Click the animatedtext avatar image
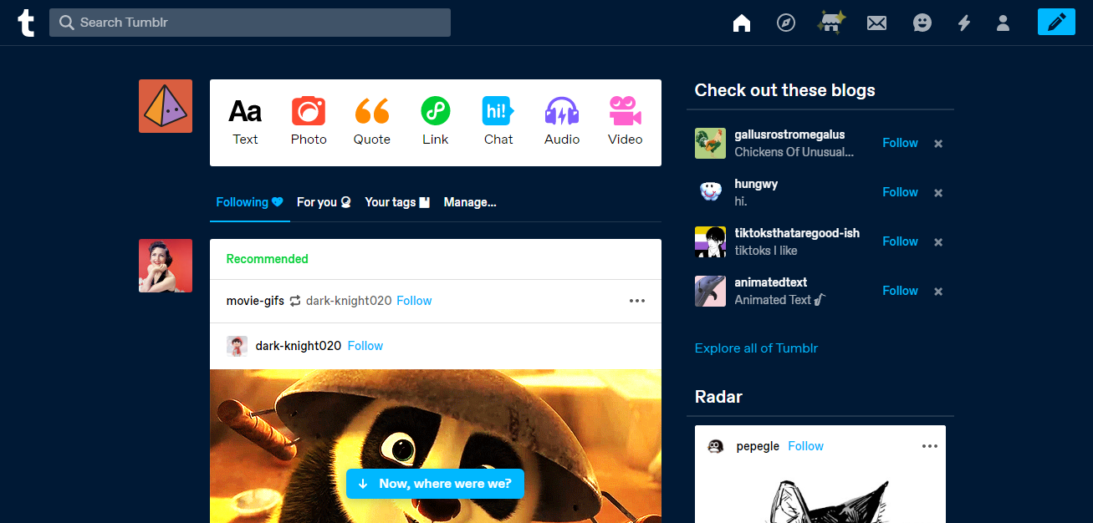This screenshot has width=1093, height=523. (x=710, y=291)
